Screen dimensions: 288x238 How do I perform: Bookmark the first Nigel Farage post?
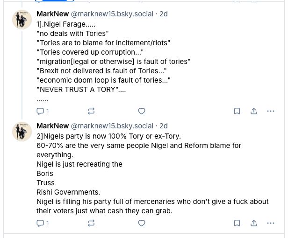(x=237, y=111)
